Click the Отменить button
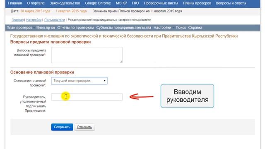 pyautogui.click(x=84, y=127)
